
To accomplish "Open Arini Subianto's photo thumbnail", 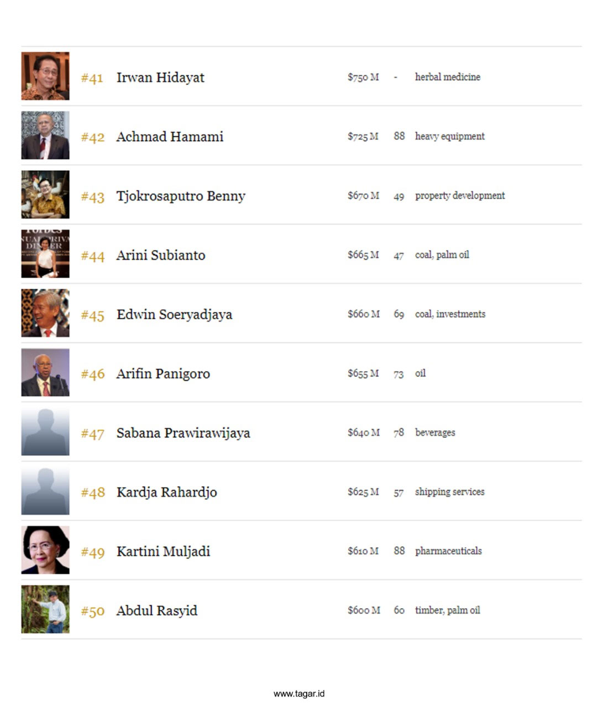I will tap(45, 254).
